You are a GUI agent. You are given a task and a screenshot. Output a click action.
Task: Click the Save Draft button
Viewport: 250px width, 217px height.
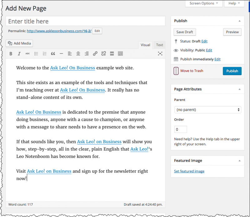click(x=185, y=32)
